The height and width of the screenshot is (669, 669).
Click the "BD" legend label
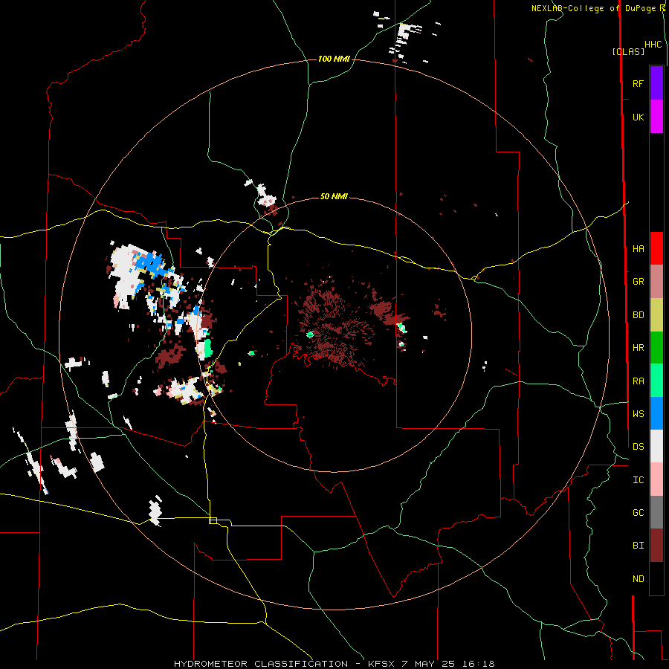click(x=639, y=315)
